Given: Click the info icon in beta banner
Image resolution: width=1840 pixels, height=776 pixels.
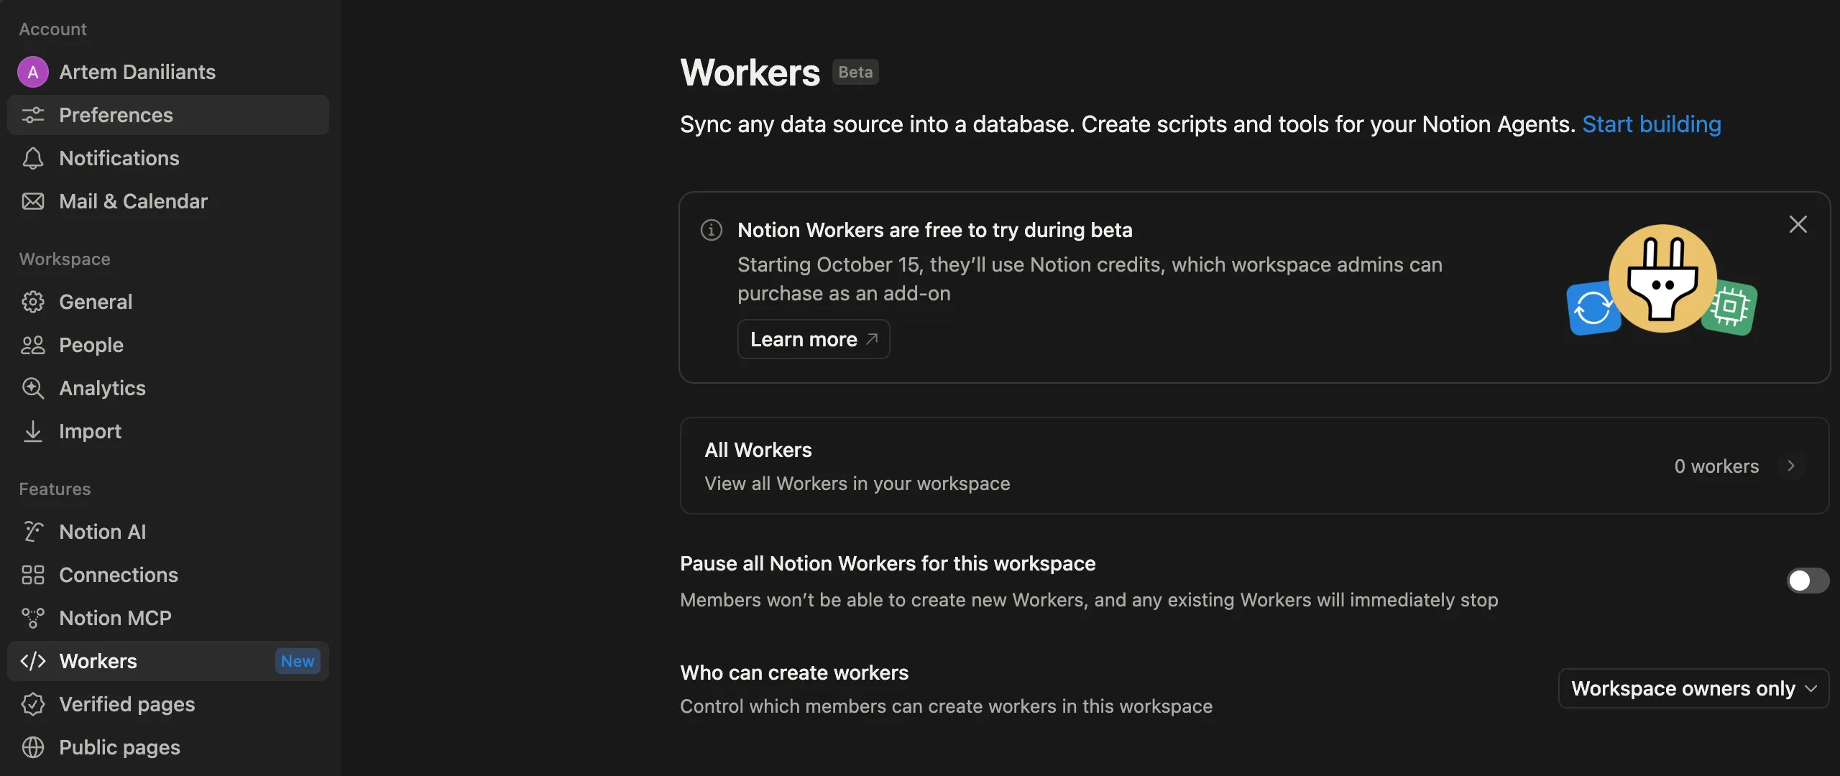Looking at the screenshot, I should pos(712,230).
